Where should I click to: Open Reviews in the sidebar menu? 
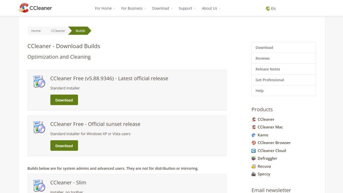pos(284,58)
